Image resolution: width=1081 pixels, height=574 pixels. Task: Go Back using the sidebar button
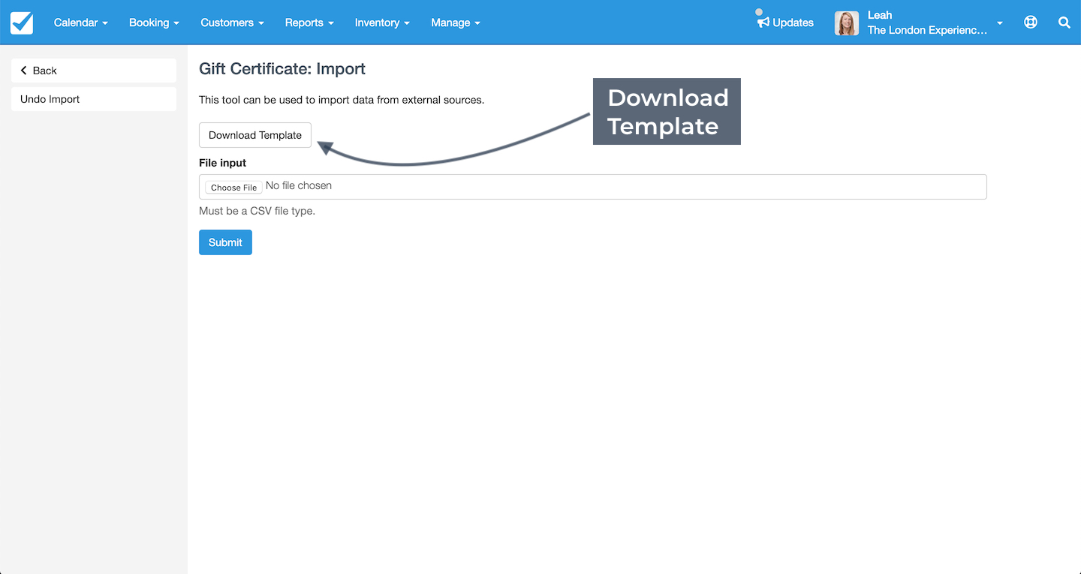[x=94, y=71]
